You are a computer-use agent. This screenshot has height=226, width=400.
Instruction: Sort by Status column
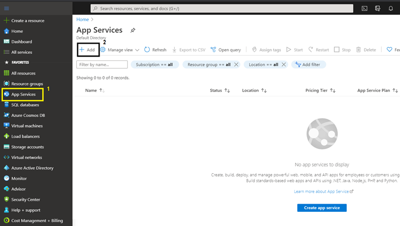pos(220,90)
